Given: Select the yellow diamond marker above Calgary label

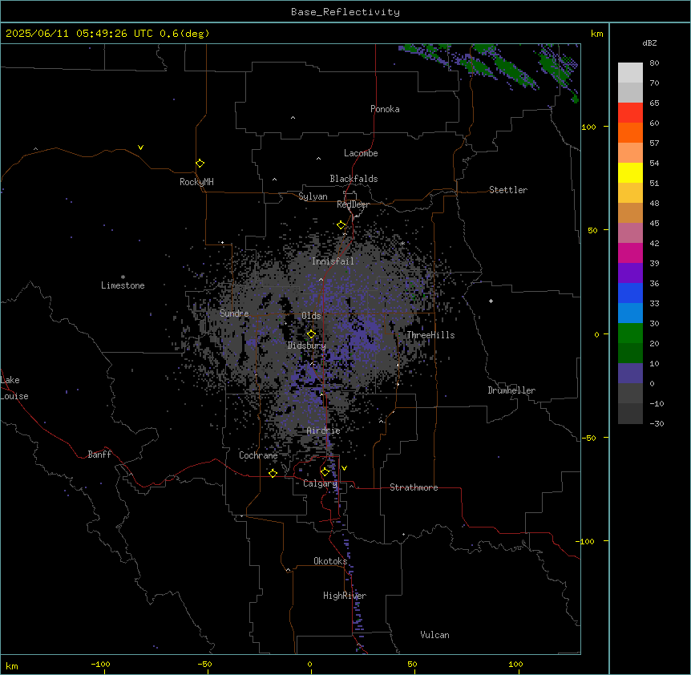Looking at the screenshot, I should 325,472.
